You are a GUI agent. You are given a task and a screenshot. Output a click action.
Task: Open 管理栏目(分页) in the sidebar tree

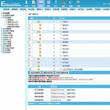(x=13, y=22)
